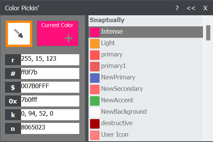This screenshot has width=213, height=142.
Task: Click the palette list scrollbar thumb
Action: 208,33
